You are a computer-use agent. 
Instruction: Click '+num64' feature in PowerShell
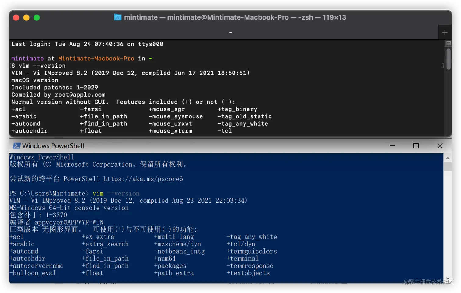pos(165,259)
